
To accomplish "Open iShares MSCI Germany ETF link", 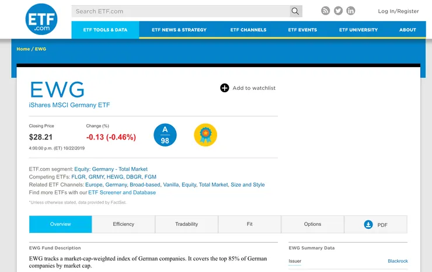I will (69, 105).
